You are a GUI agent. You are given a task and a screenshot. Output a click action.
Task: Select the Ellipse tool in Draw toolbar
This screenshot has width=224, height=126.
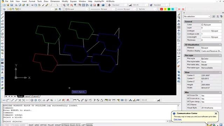[2, 43]
